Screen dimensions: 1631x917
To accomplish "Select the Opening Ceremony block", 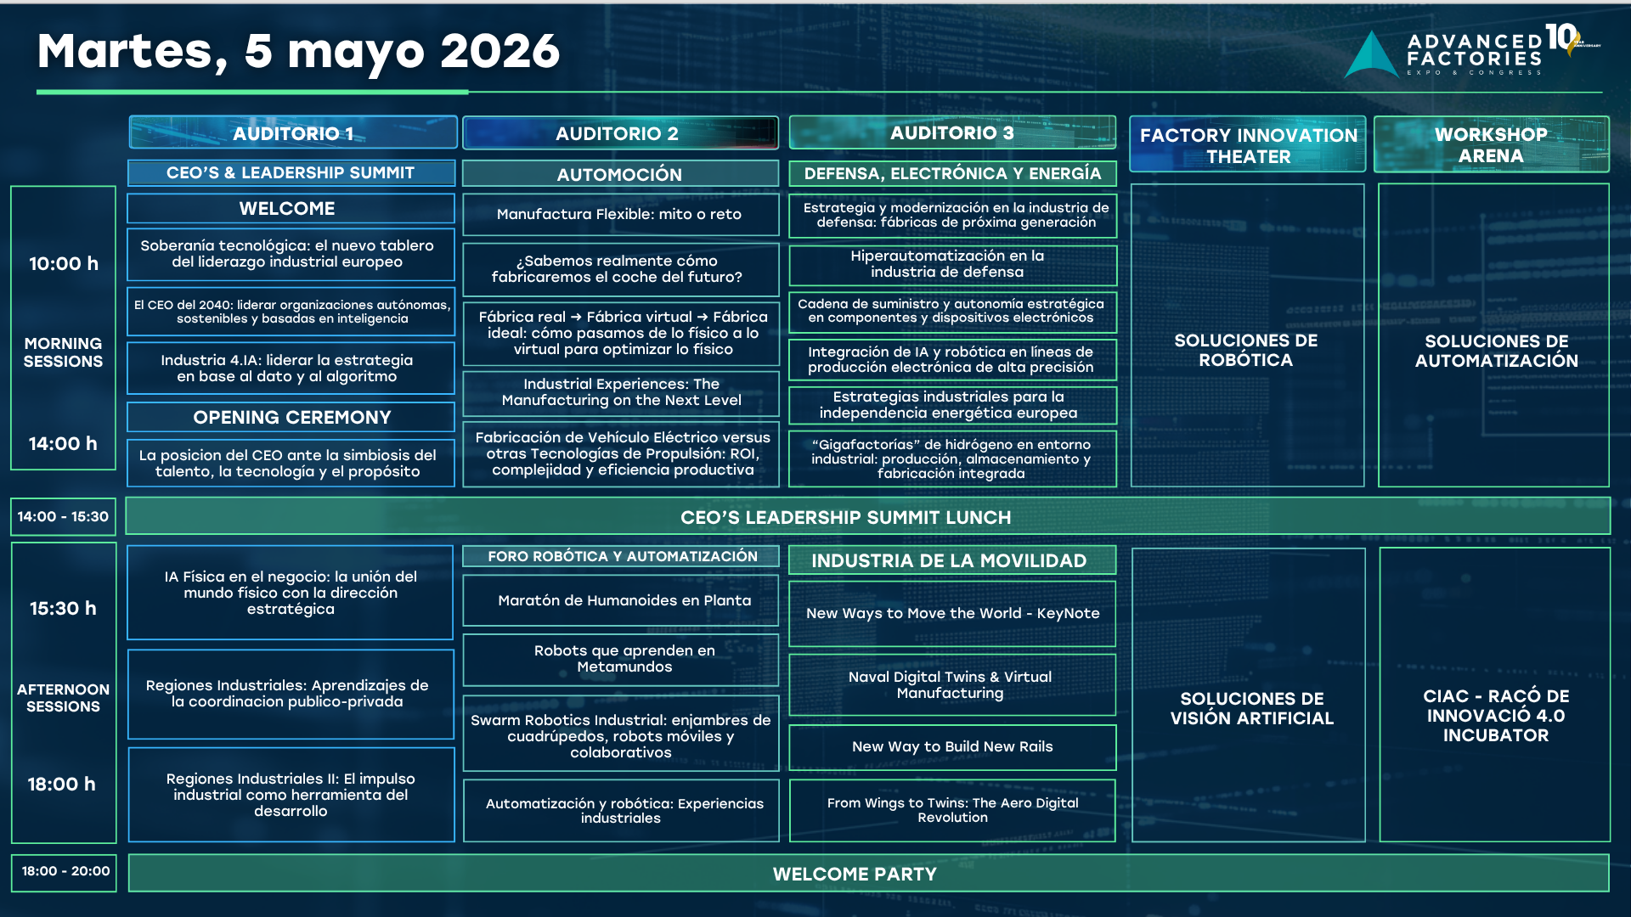I will [x=291, y=417].
